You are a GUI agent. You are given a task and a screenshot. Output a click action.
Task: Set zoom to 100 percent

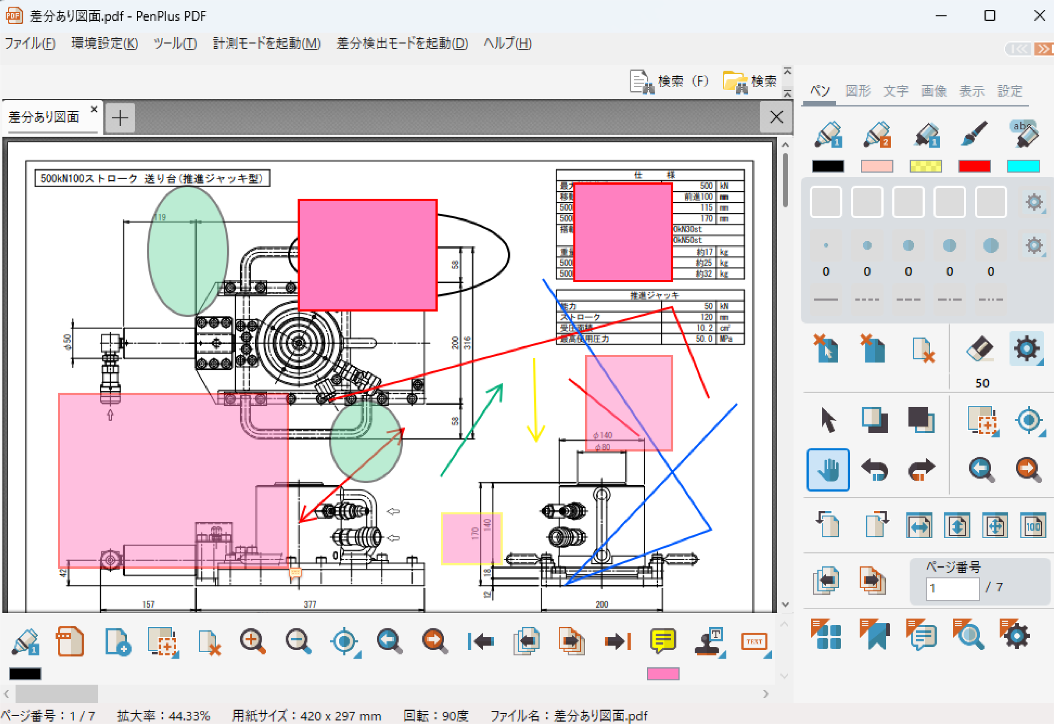[1033, 525]
